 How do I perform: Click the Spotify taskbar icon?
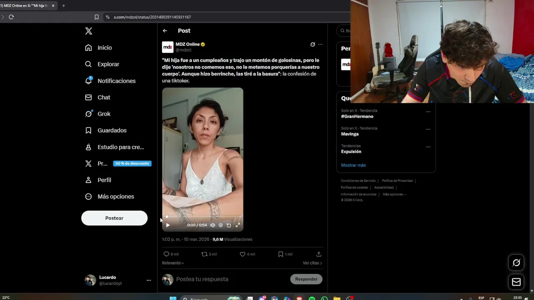pos(312,298)
